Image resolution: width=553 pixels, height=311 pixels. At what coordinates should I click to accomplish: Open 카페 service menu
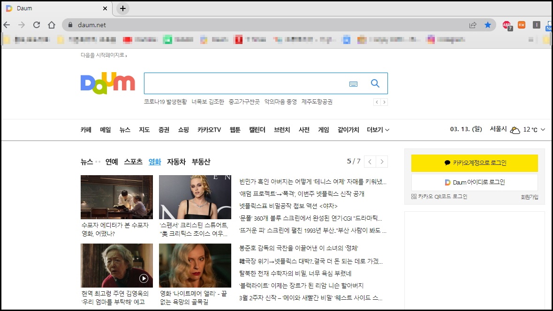pos(86,130)
